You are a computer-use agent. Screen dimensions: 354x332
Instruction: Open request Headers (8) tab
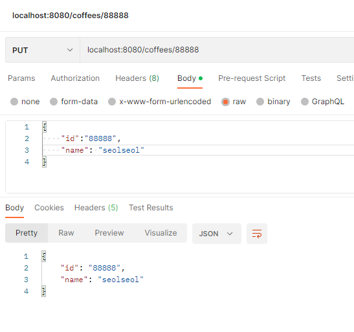pos(137,78)
